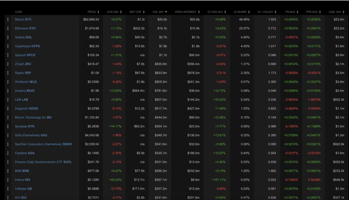Sort table by CHG 24H column
This screenshot has height=200, width=349.
click(x=114, y=12)
